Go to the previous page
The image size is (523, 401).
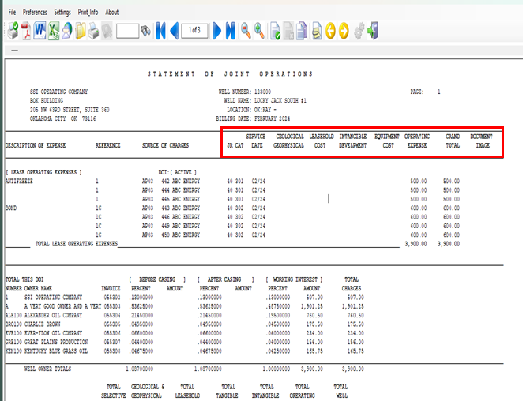[175, 31]
